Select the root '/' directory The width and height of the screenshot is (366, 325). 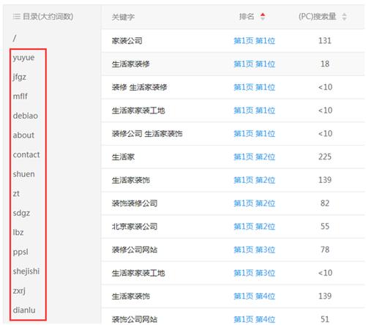coord(15,38)
